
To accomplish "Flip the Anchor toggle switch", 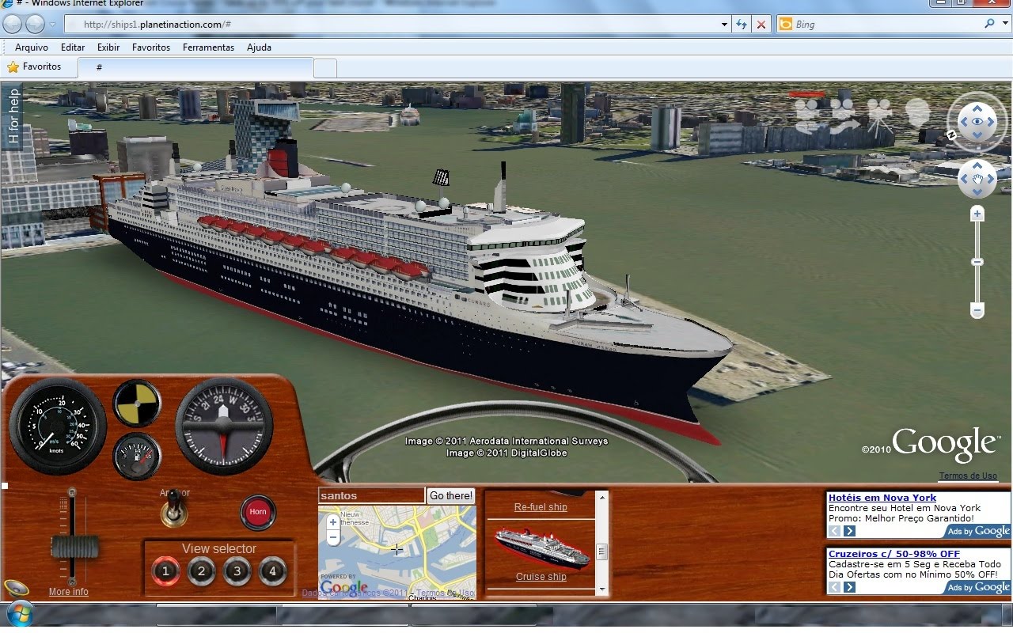I will click(x=174, y=507).
